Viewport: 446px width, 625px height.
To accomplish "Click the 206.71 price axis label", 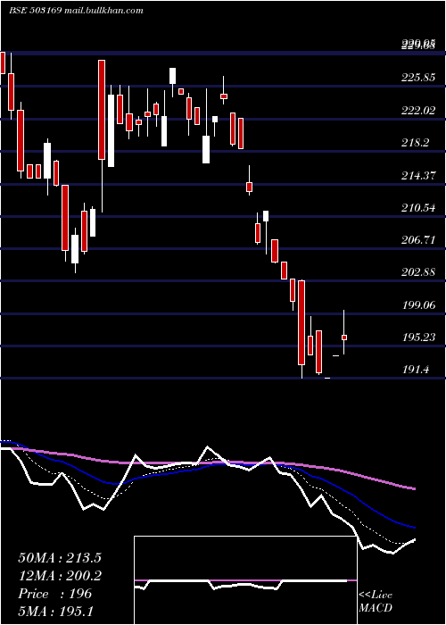I will pyautogui.click(x=418, y=240).
